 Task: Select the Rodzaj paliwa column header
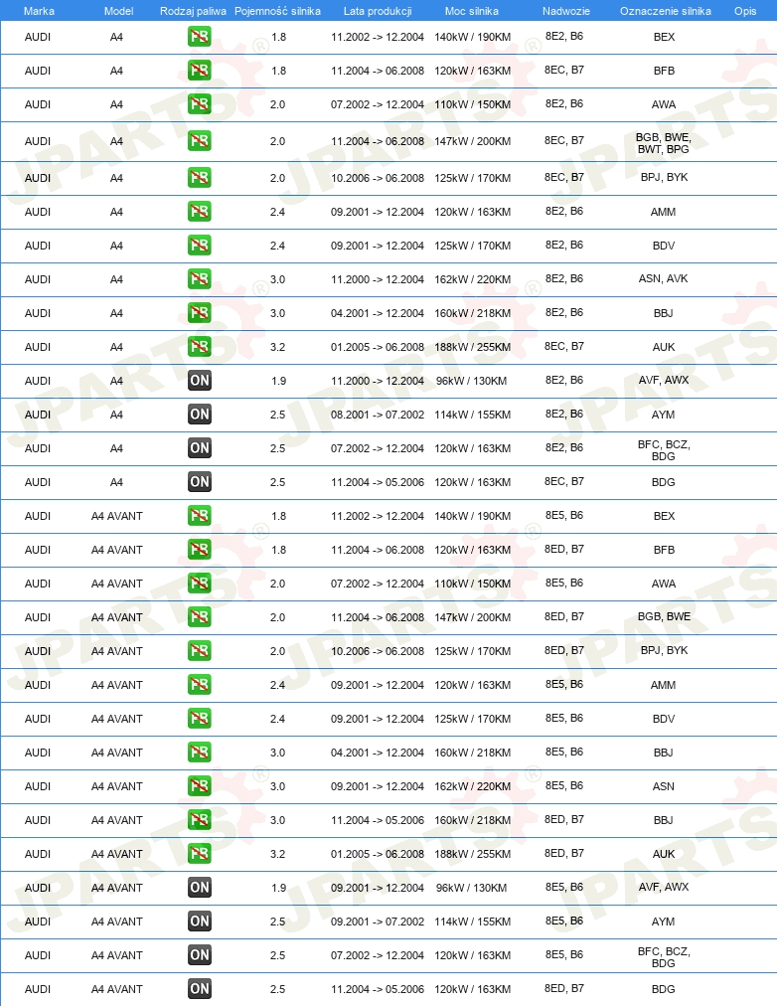pyautogui.click(x=193, y=11)
